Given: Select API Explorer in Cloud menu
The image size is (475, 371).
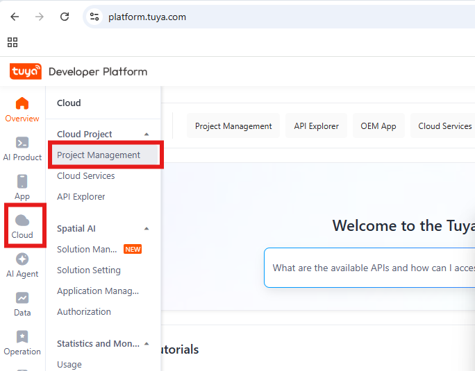Looking at the screenshot, I should point(81,197).
